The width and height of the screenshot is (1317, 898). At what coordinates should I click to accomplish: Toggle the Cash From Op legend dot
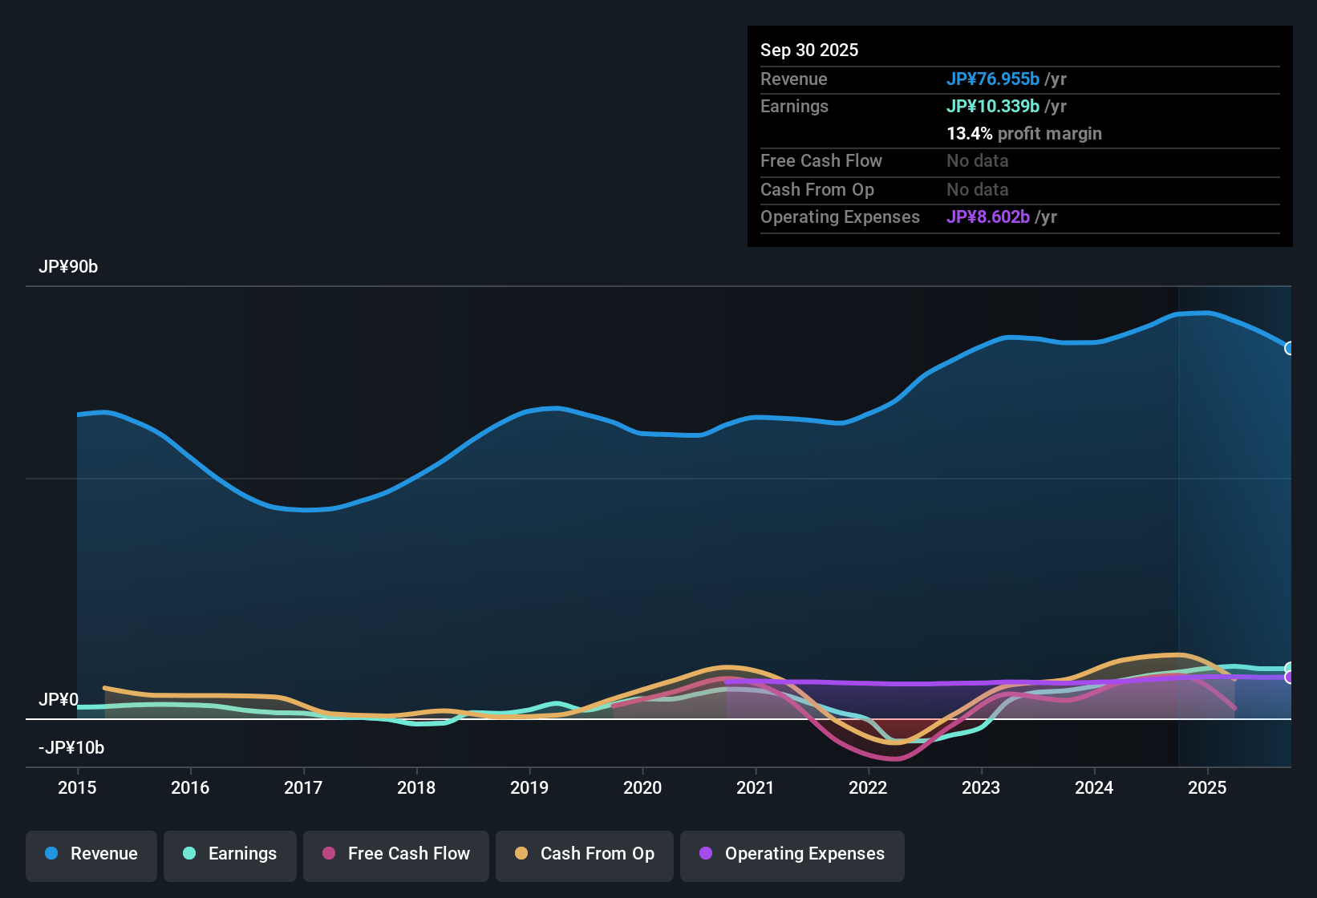tap(521, 854)
